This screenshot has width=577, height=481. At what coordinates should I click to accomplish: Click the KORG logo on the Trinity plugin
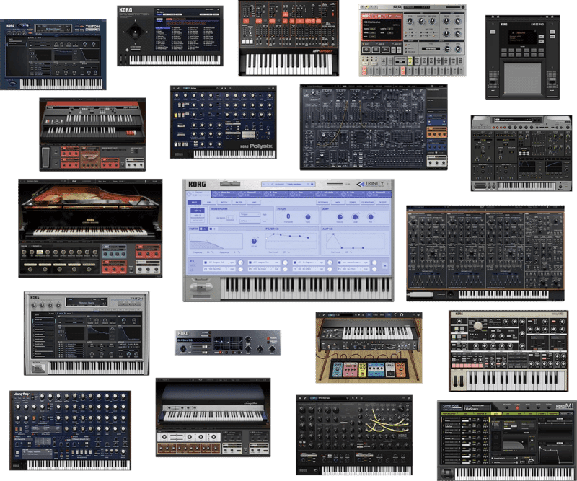195,183
